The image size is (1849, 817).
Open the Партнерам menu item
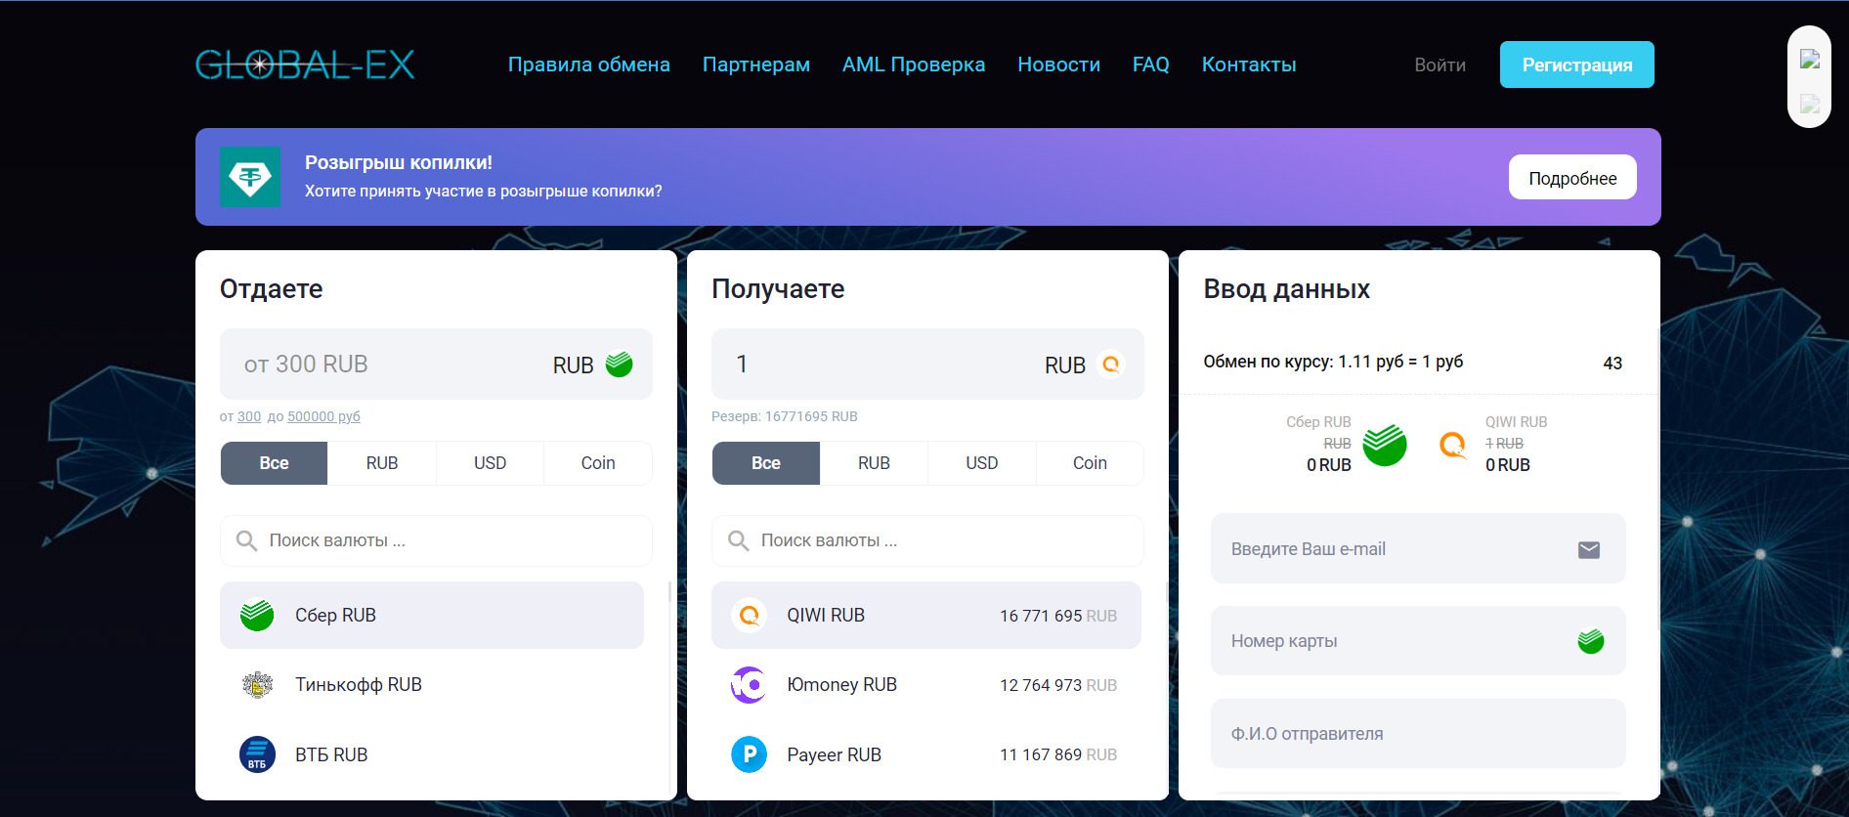[x=756, y=64]
